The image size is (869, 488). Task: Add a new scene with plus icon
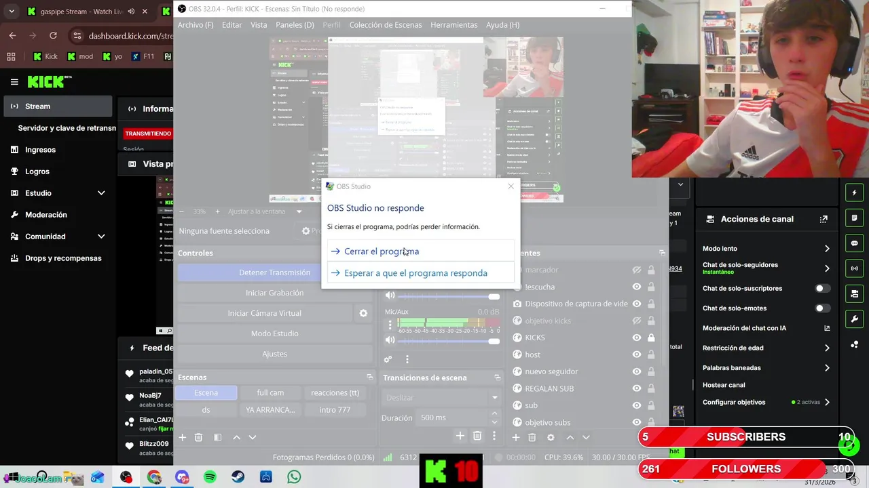point(182,437)
